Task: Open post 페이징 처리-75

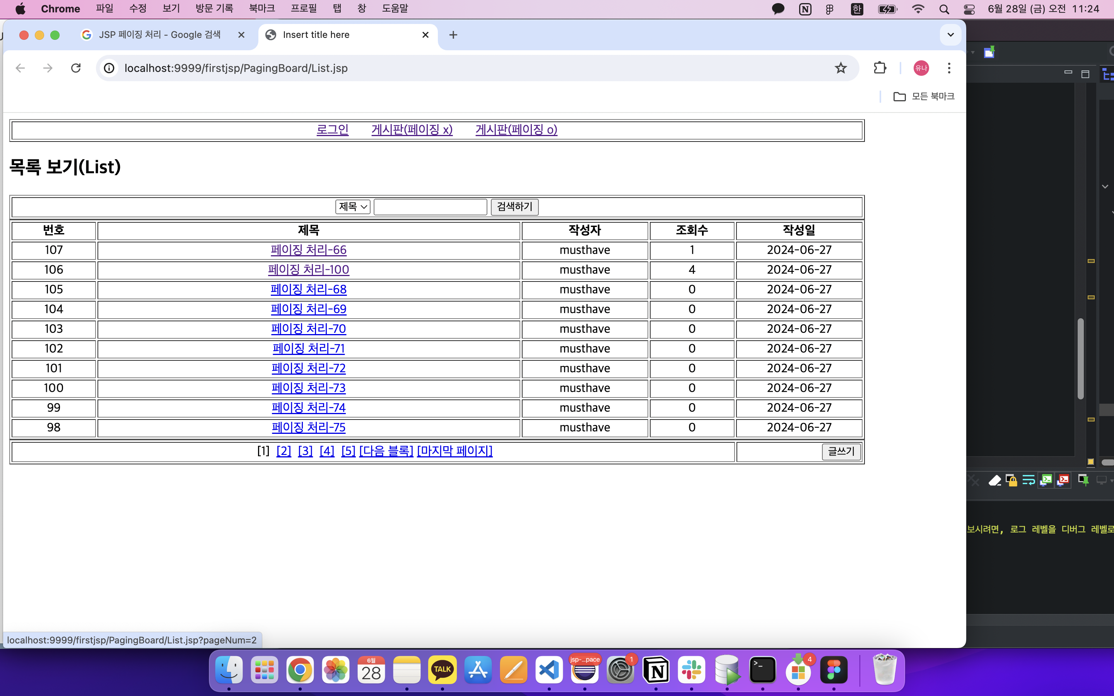Action: coord(308,428)
